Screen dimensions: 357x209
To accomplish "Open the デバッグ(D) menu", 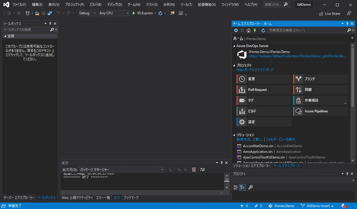I will [x=115, y=4].
